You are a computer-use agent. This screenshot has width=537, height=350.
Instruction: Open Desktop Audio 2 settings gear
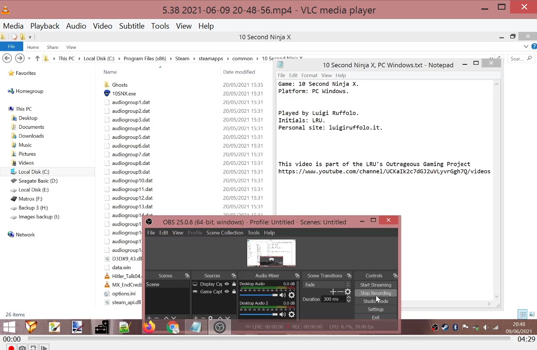coord(291,314)
